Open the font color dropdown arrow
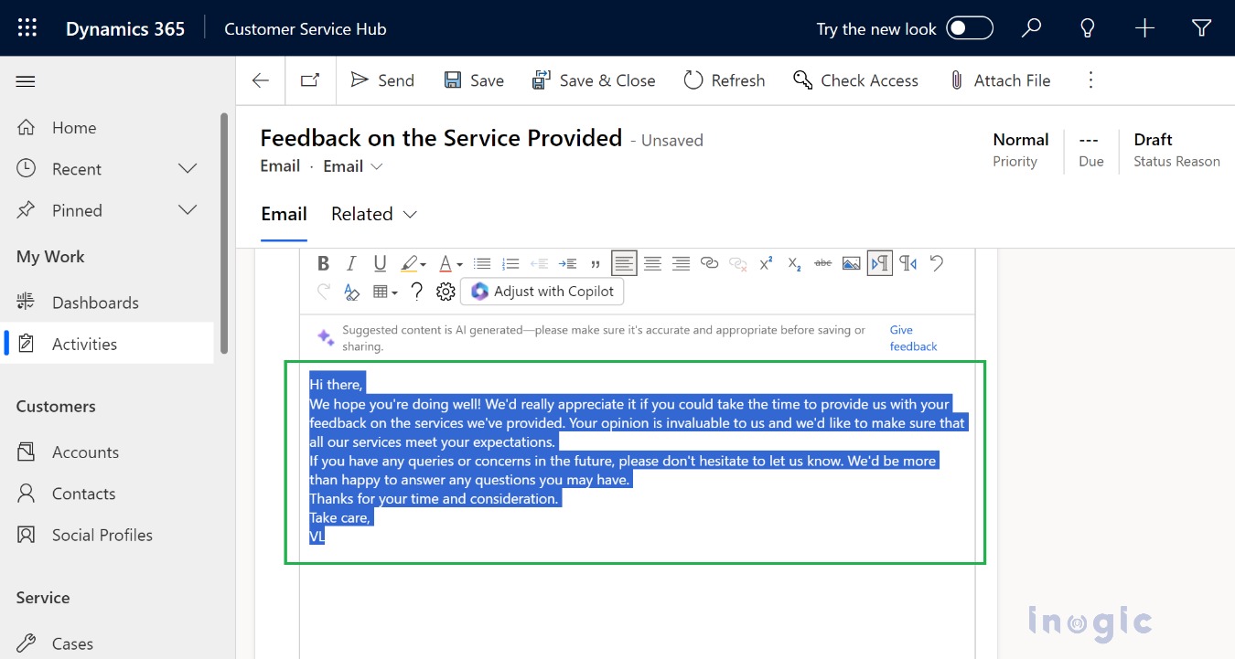 (x=457, y=263)
